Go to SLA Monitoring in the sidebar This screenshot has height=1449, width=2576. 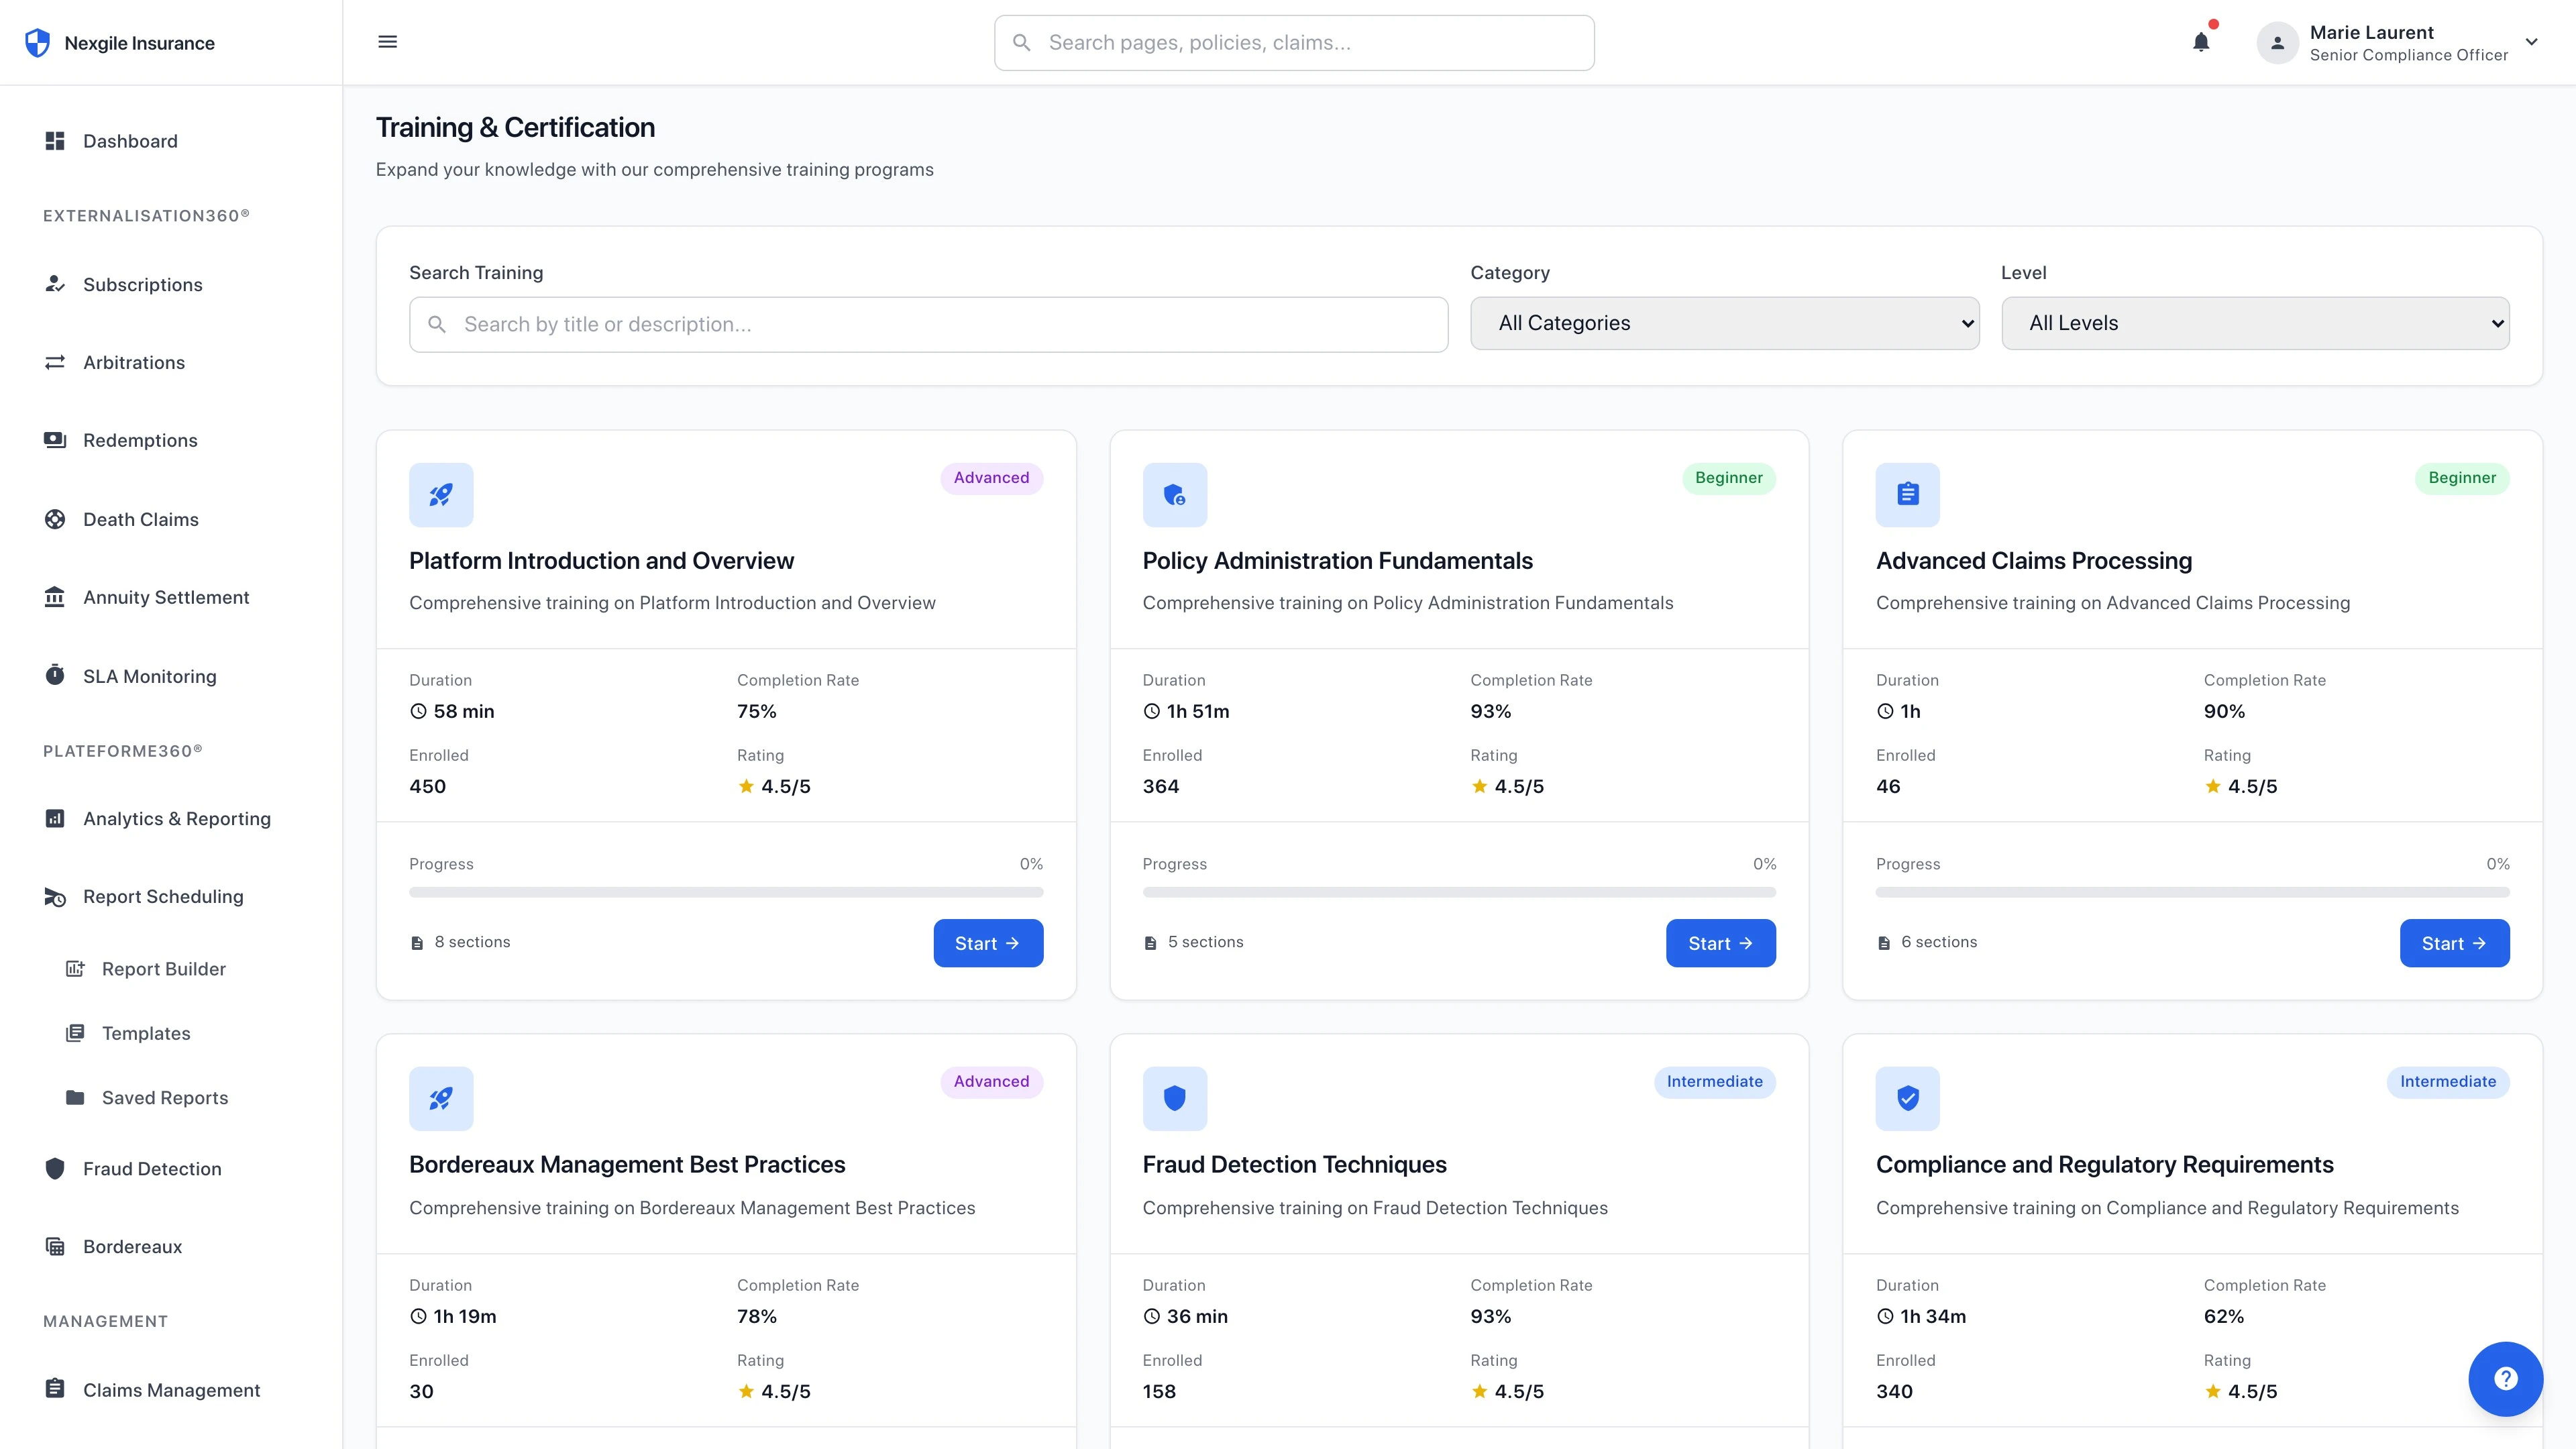coord(149,676)
